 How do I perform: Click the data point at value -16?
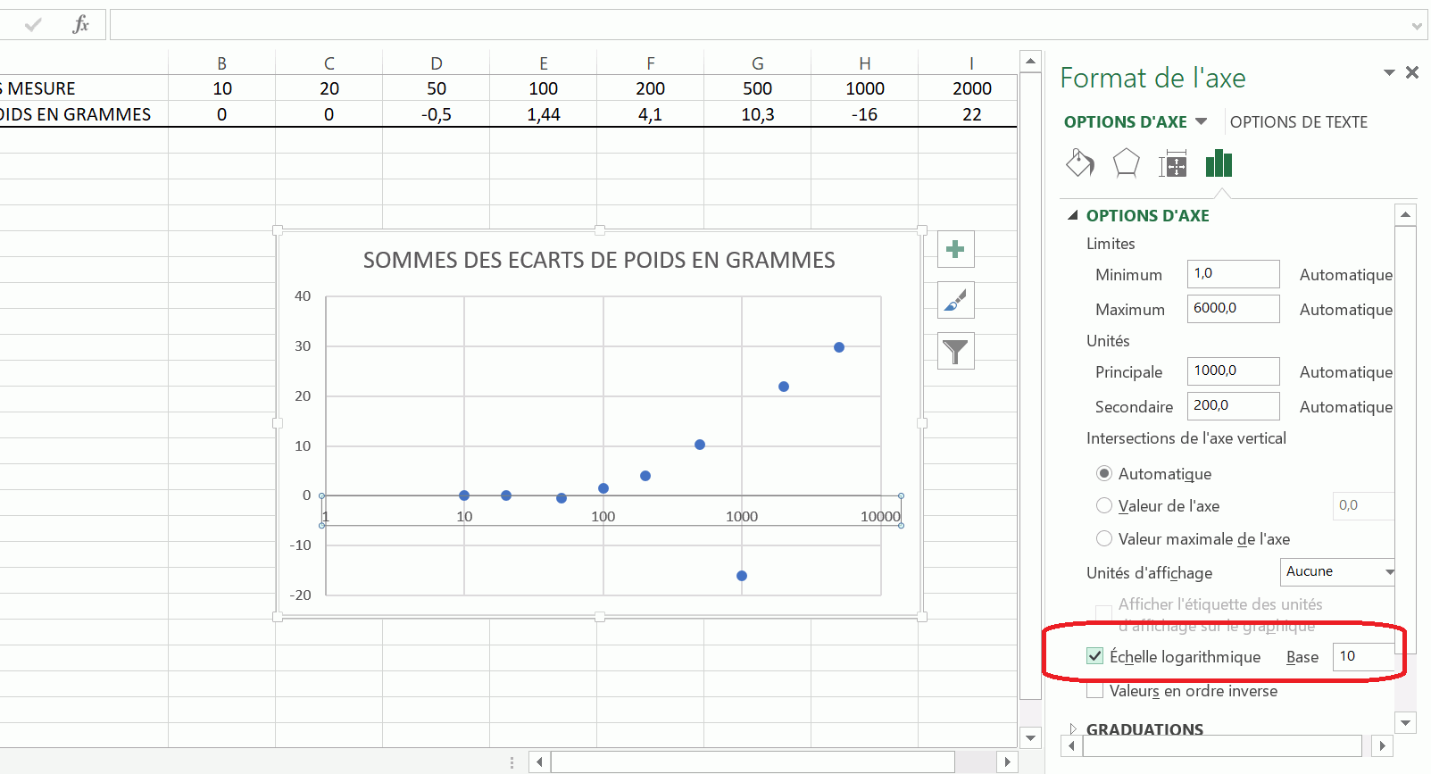click(x=742, y=576)
